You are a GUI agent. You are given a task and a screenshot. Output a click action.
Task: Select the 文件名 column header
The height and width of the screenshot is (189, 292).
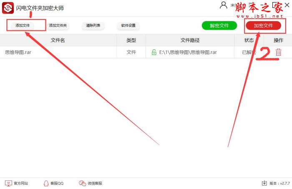coord(58,40)
